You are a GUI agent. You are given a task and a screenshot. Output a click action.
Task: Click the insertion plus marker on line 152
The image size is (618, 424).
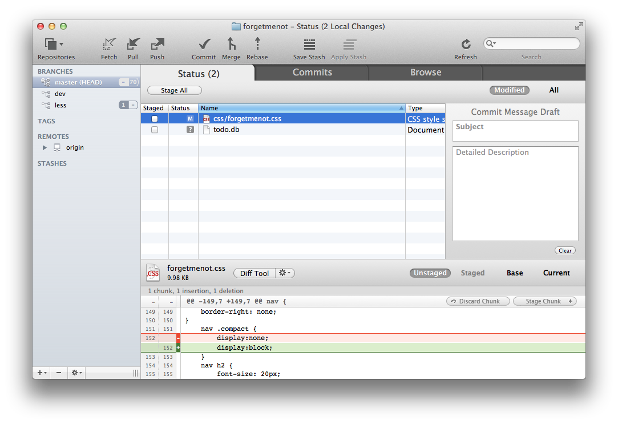click(x=178, y=348)
